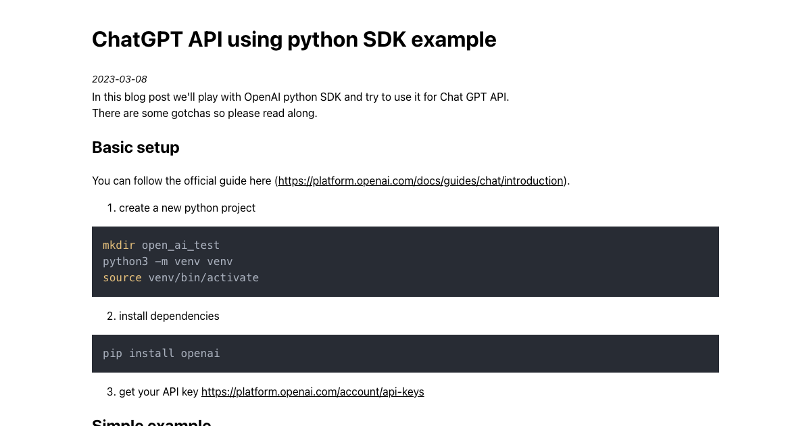The height and width of the screenshot is (426, 811).
Task: Select the post date 2023-03-08
Action: (119, 79)
